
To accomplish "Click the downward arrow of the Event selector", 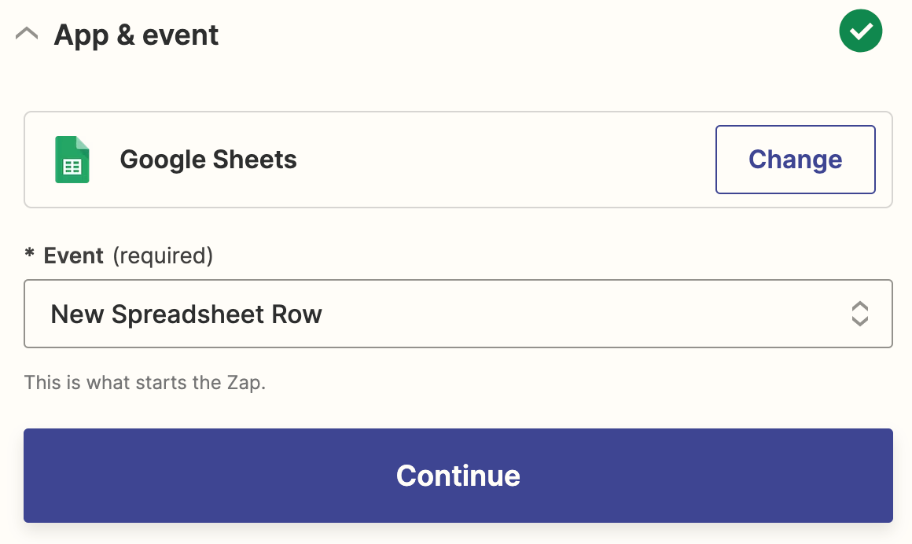I will click(x=859, y=321).
